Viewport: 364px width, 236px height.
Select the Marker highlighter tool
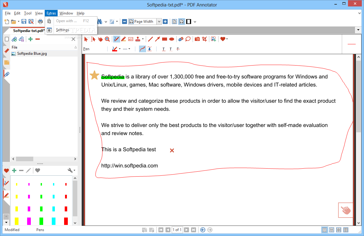click(124, 39)
